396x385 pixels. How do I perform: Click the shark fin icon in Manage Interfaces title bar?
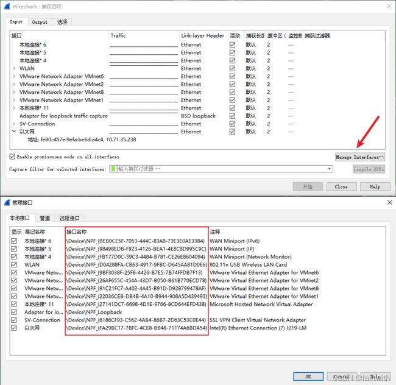(x=7, y=202)
